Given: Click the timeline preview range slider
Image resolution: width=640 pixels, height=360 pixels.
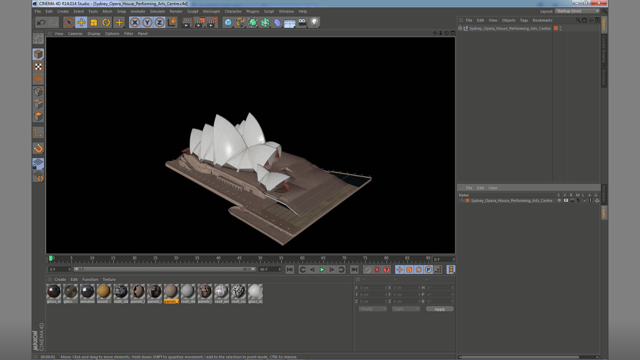Looking at the screenshot, I should (x=165, y=269).
